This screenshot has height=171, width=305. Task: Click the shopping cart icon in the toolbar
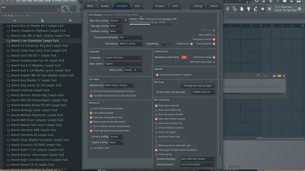click(269, 9)
